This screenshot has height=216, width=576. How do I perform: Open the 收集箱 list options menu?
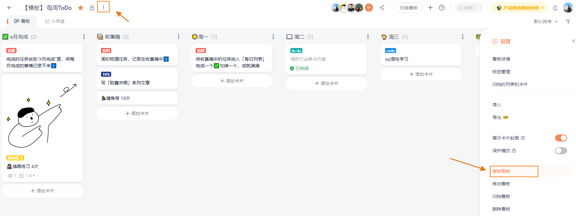pyautogui.click(x=179, y=37)
